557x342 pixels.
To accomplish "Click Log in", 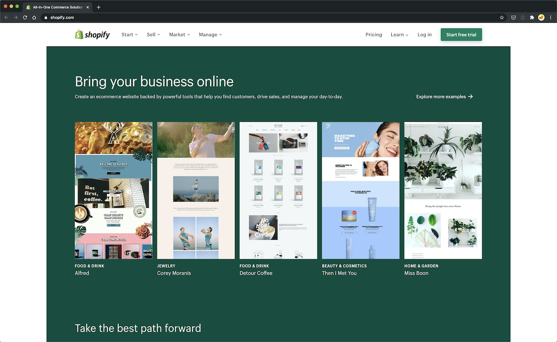I will click(x=425, y=34).
